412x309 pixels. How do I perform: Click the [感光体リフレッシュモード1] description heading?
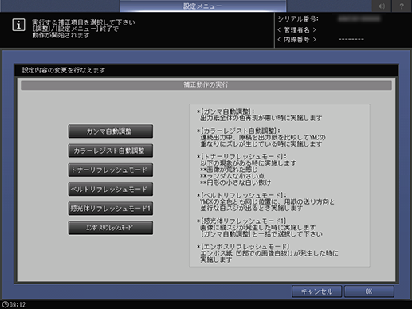point(241,221)
